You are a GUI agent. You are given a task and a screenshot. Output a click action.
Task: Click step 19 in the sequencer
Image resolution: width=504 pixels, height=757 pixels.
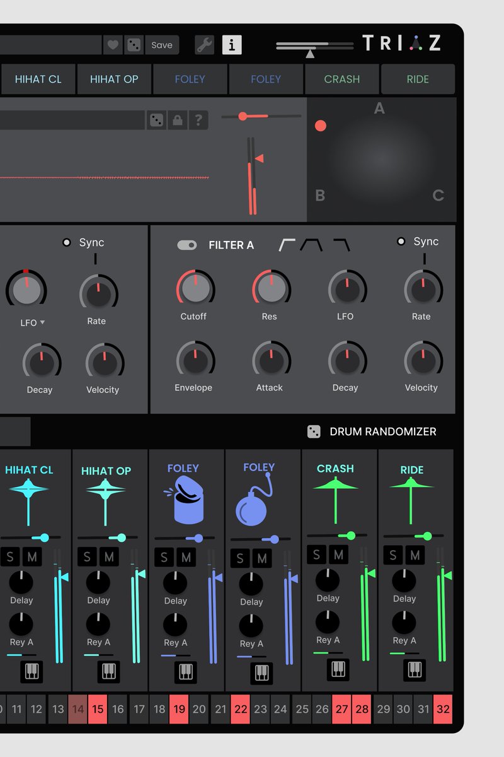click(x=180, y=709)
